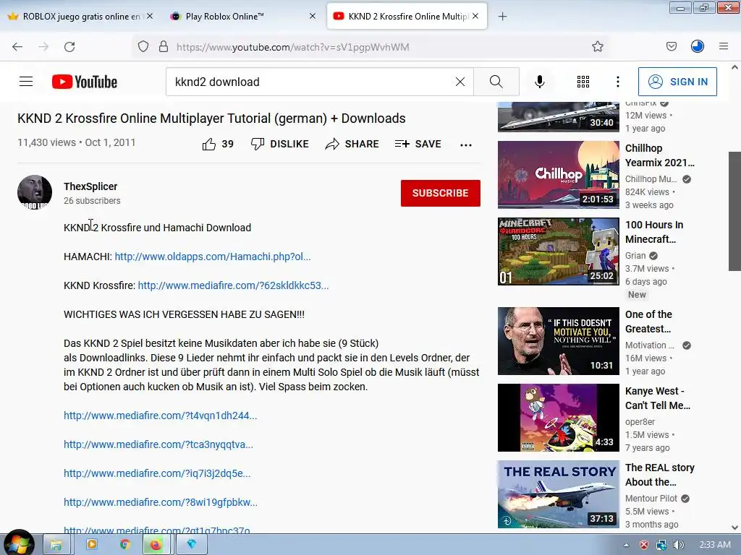This screenshot has height=555, width=741.
Task: Open the 30:40 video thumbnail
Action: pos(558,116)
